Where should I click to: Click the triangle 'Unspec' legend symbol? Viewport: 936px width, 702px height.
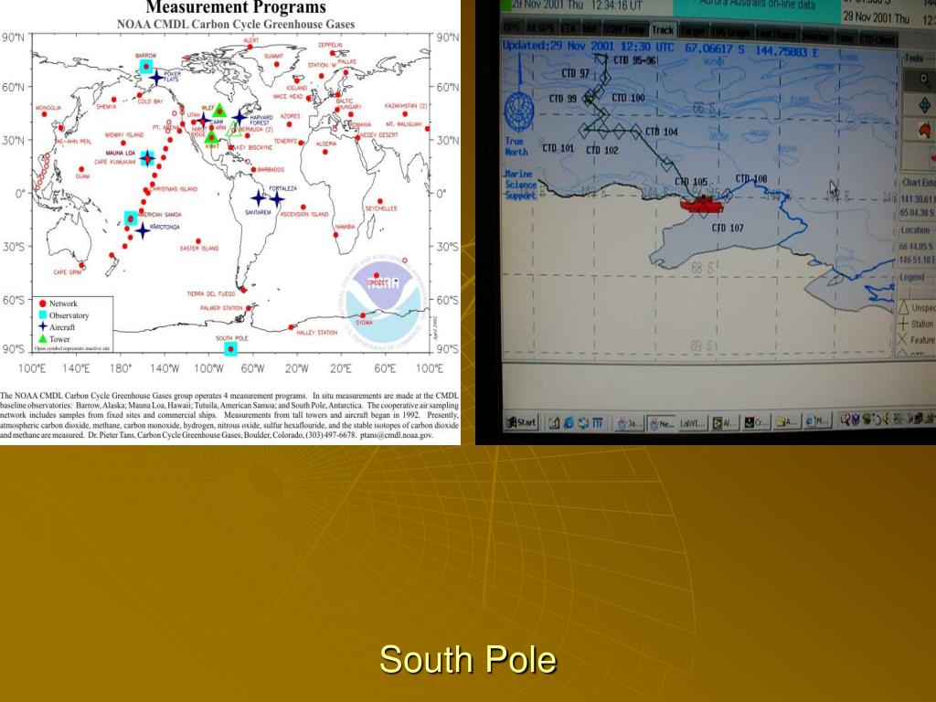(903, 307)
